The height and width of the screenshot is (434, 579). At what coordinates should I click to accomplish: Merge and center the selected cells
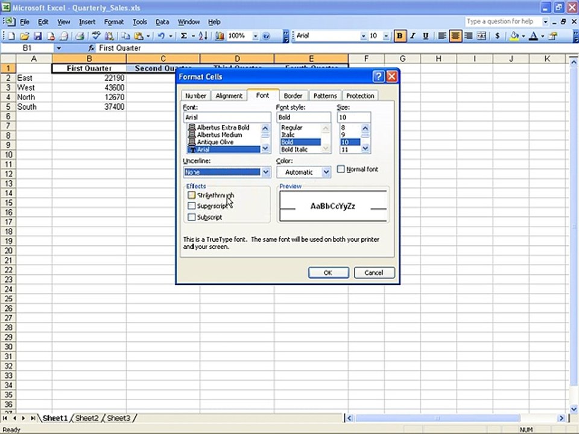click(x=481, y=36)
